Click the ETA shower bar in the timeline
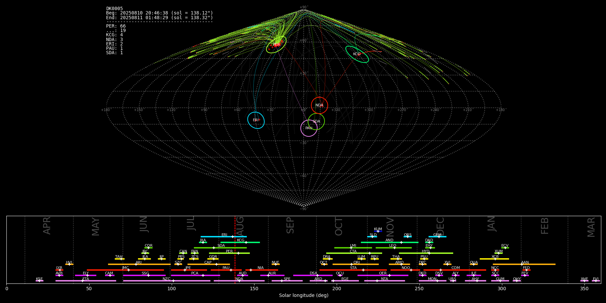 coord(86,281)
